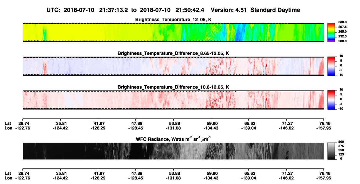Click latitude 41.87 on the axis above WFC Radiance
The image size is (360, 184).
point(98,124)
